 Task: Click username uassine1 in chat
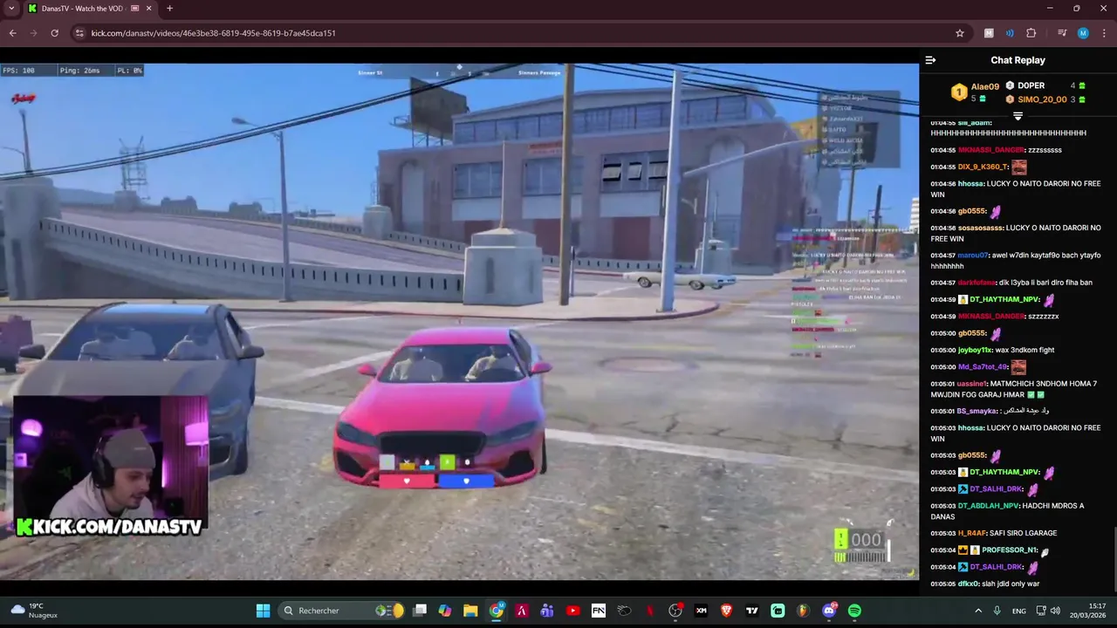(x=971, y=384)
